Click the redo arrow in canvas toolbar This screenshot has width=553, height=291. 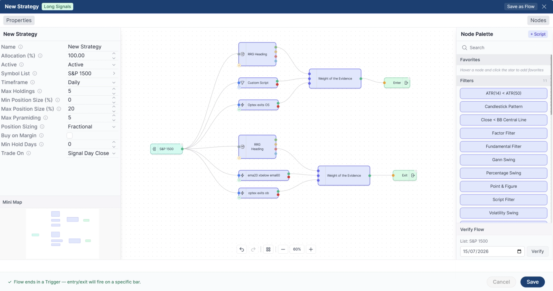click(253, 249)
